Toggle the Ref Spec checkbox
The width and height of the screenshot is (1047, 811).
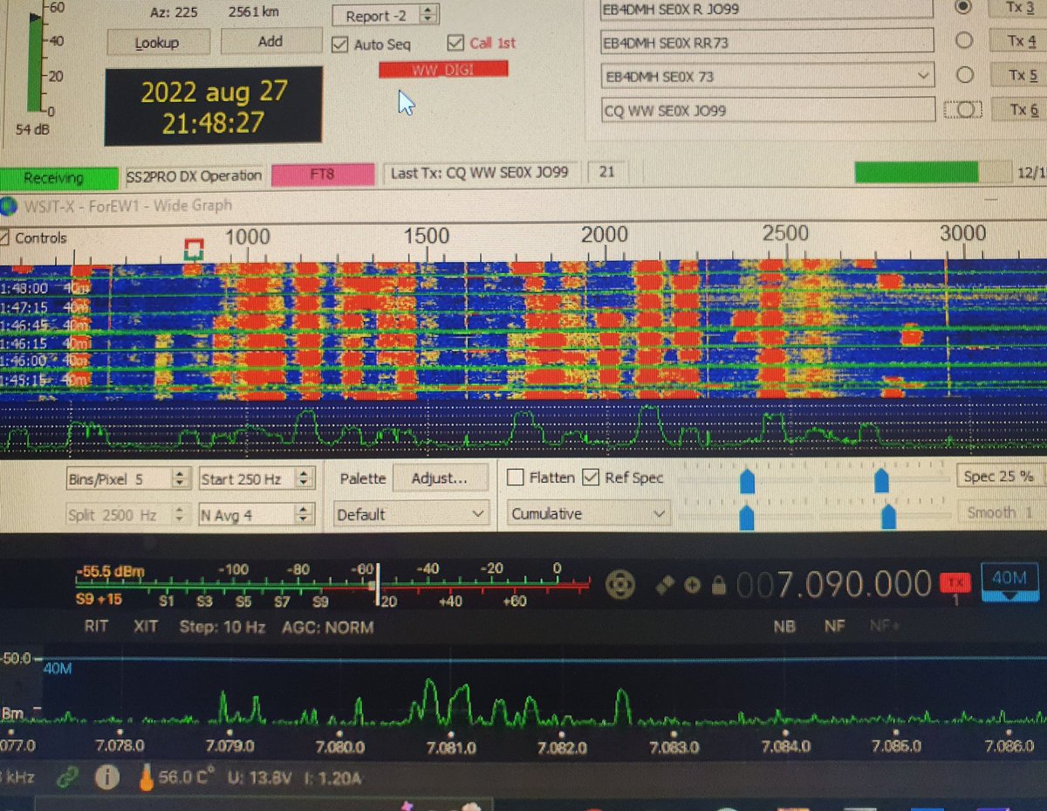point(591,478)
